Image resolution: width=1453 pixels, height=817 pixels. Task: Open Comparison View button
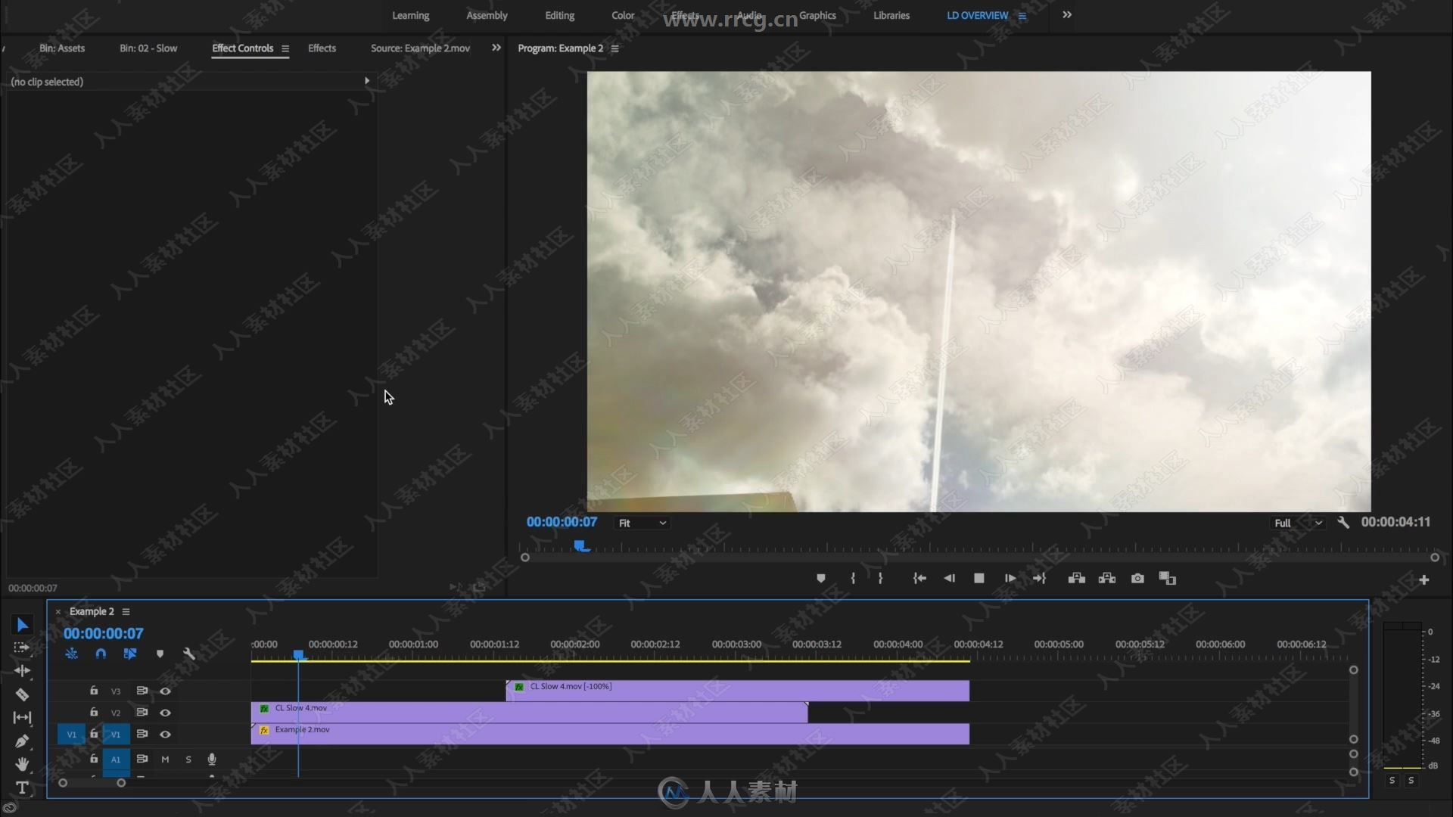1168,579
